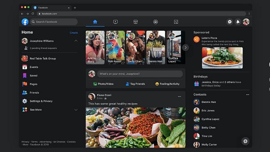Show next stories with the arrow
Screen dimensions: 270x152
(186, 47)
